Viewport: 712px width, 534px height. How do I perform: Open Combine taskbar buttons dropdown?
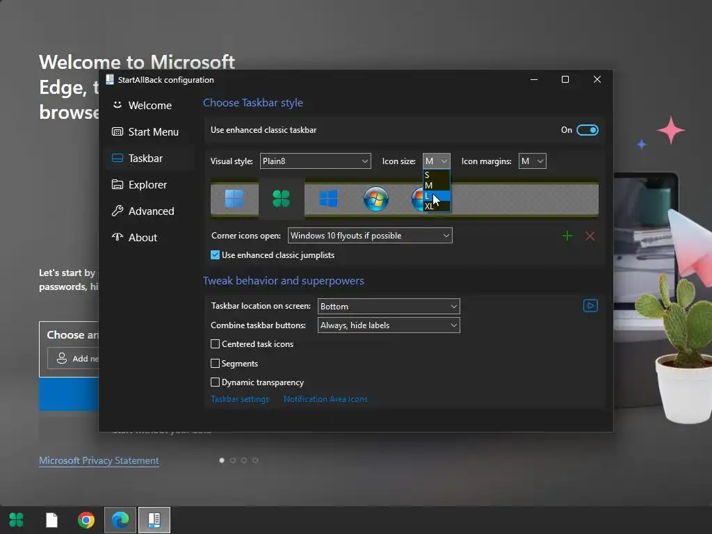coord(389,325)
